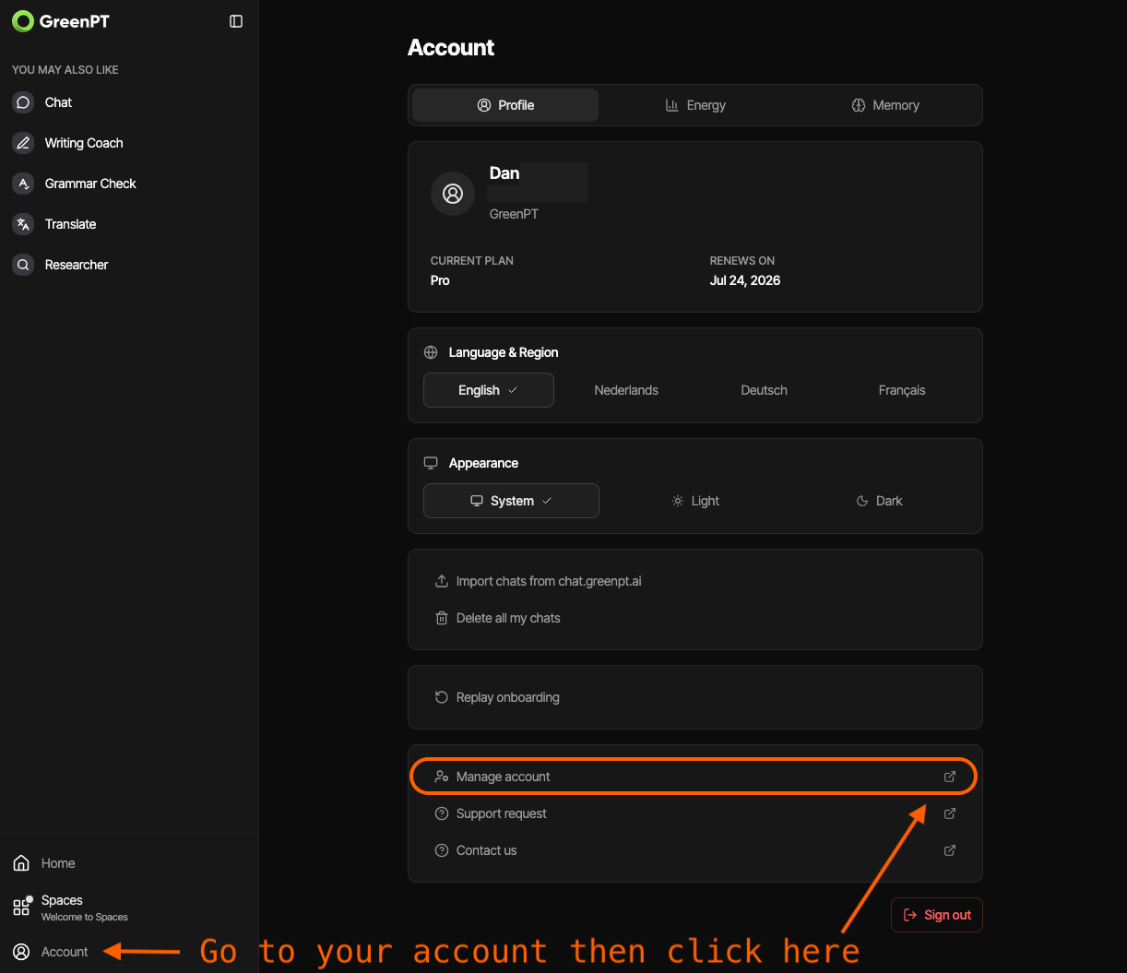Click the 'Dan' profile name
This screenshot has height=973, width=1127.
[x=504, y=173]
